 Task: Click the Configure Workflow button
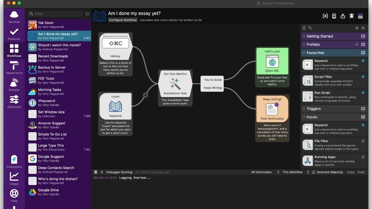[x=123, y=20]
